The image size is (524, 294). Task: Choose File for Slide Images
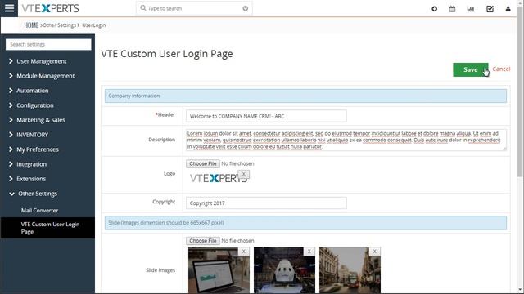(x=203, y=241)
